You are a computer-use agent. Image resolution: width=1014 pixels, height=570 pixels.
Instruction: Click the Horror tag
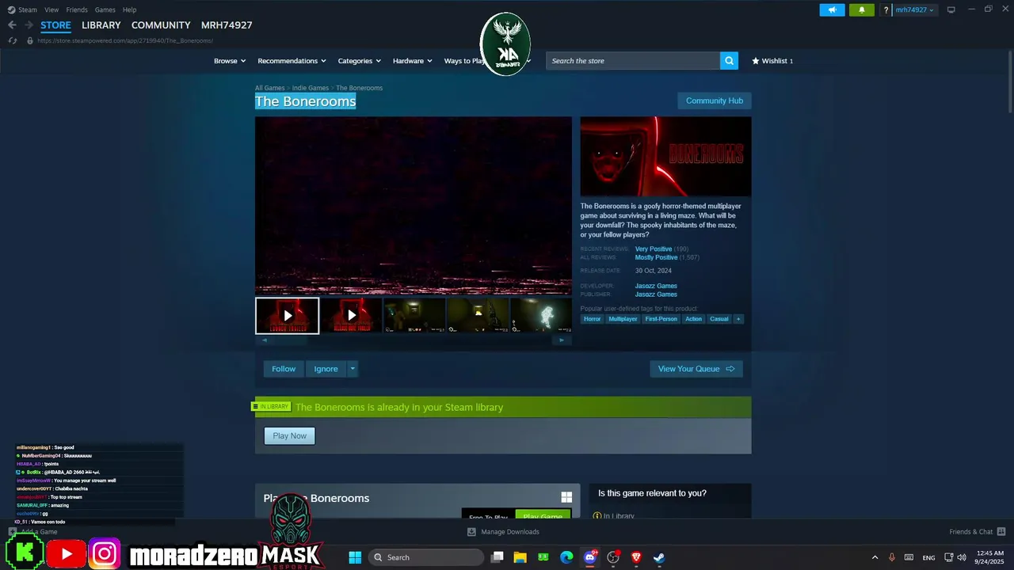point(593,319)
